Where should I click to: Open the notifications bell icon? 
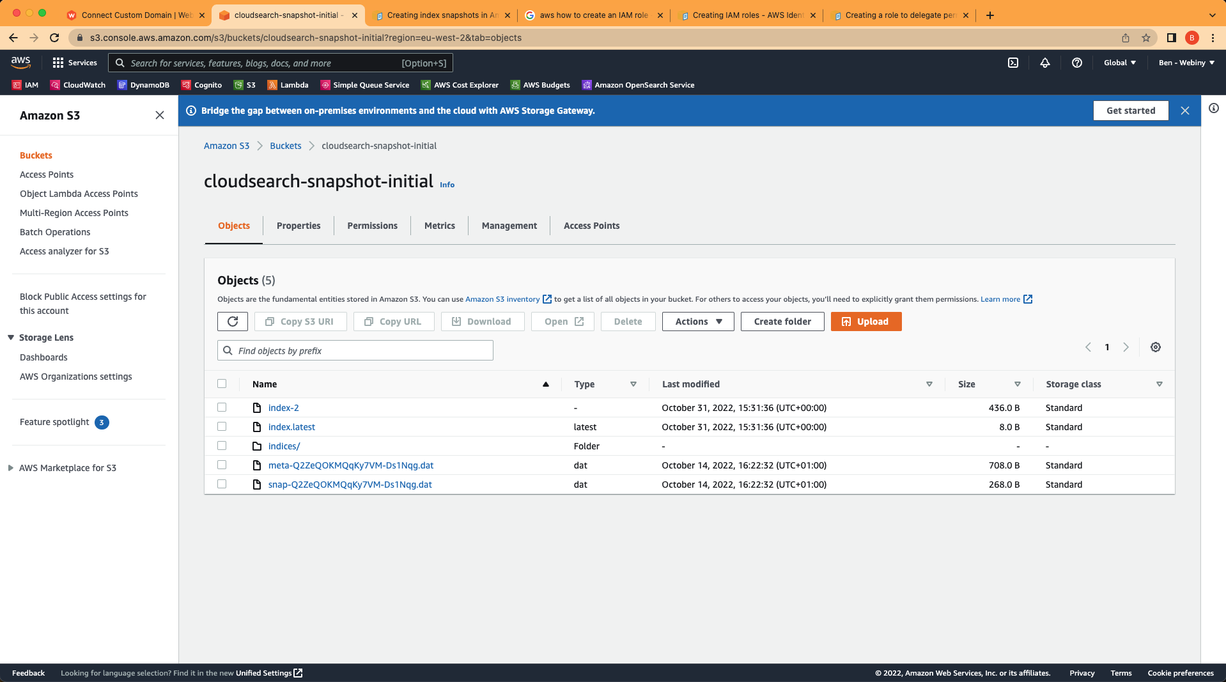click(1045, 63)
